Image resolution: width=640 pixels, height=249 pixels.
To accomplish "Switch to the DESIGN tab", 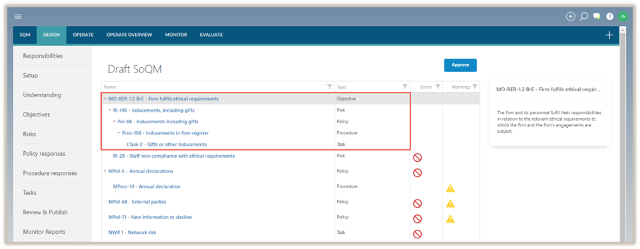I will point(51,35).
